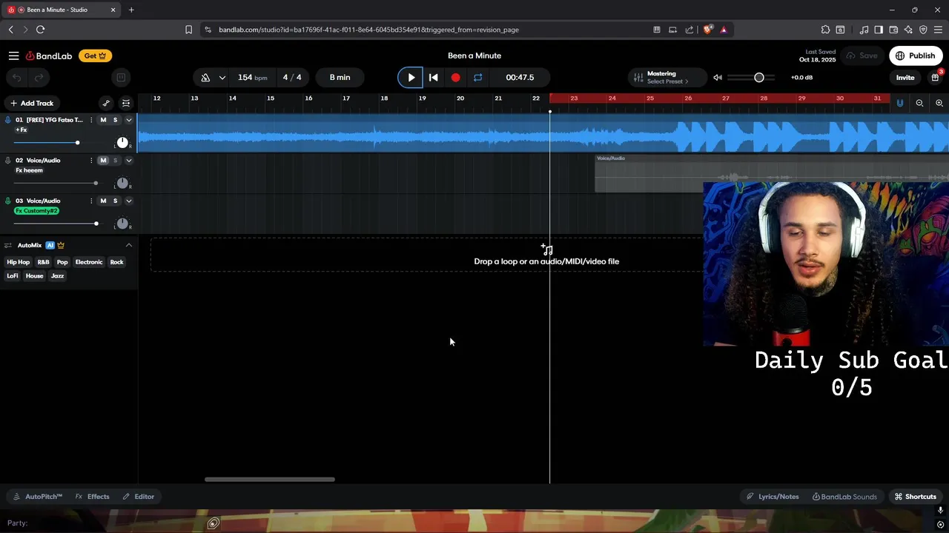Mute master volume speaker icon
This screenshot has width=949, height=533.
(717, 77)
